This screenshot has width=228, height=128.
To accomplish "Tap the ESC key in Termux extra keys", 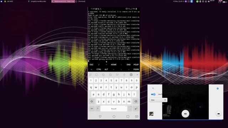I will (x=92, y=65).
